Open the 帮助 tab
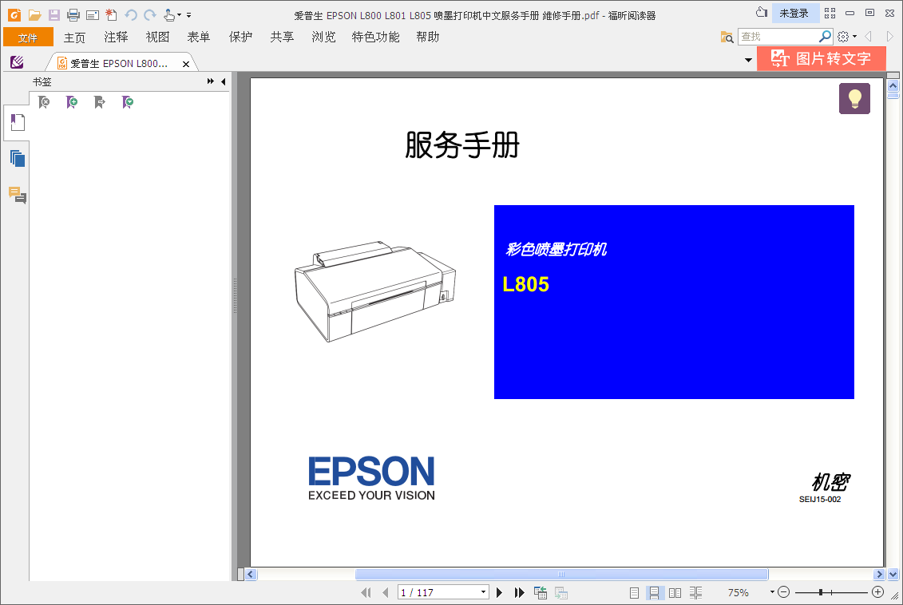 coord(427,38)
